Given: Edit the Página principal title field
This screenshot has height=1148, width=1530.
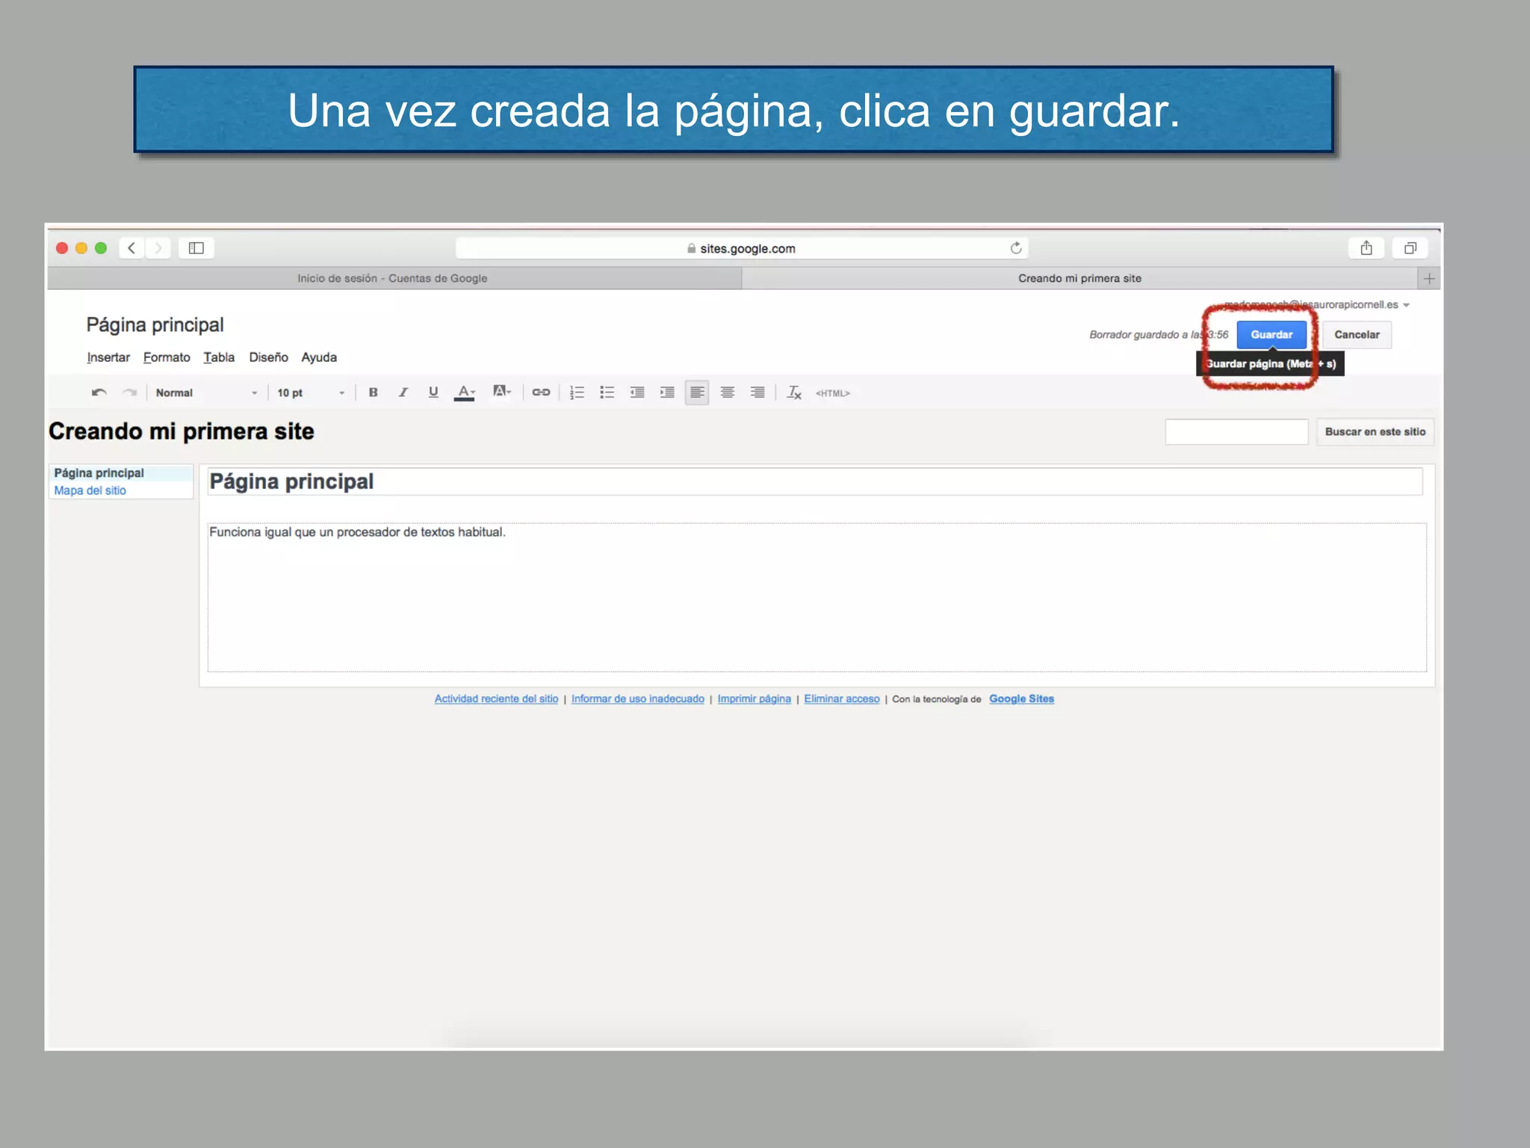Looking at the screenshot, I should [815, 482].
